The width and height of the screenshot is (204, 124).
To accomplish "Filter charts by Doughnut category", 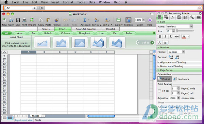I will tap(85, 33).
